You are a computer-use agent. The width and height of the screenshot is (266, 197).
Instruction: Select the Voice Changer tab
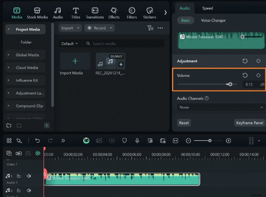click(x=213, y=20)
